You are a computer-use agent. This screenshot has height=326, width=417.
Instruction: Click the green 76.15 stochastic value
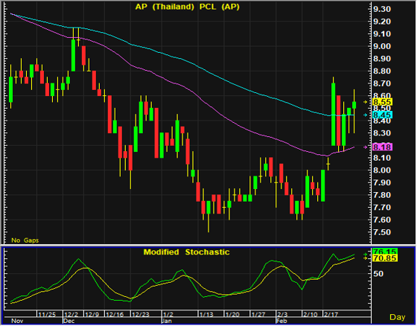coord(385,252)
